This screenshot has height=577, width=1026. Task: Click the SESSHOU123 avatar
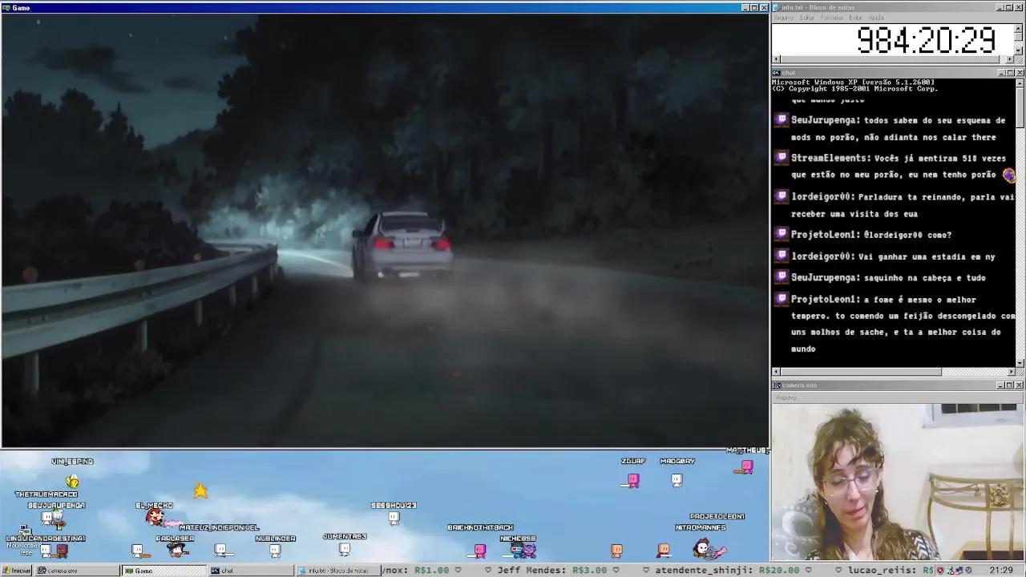(x=394, y=518)
